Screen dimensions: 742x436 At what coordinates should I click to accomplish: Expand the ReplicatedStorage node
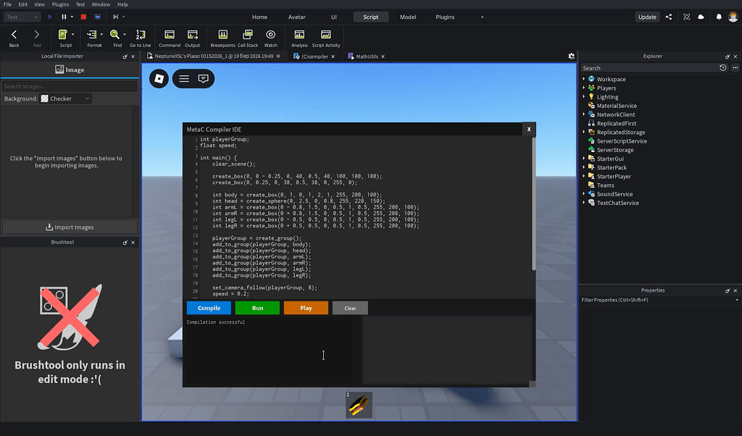583,132
